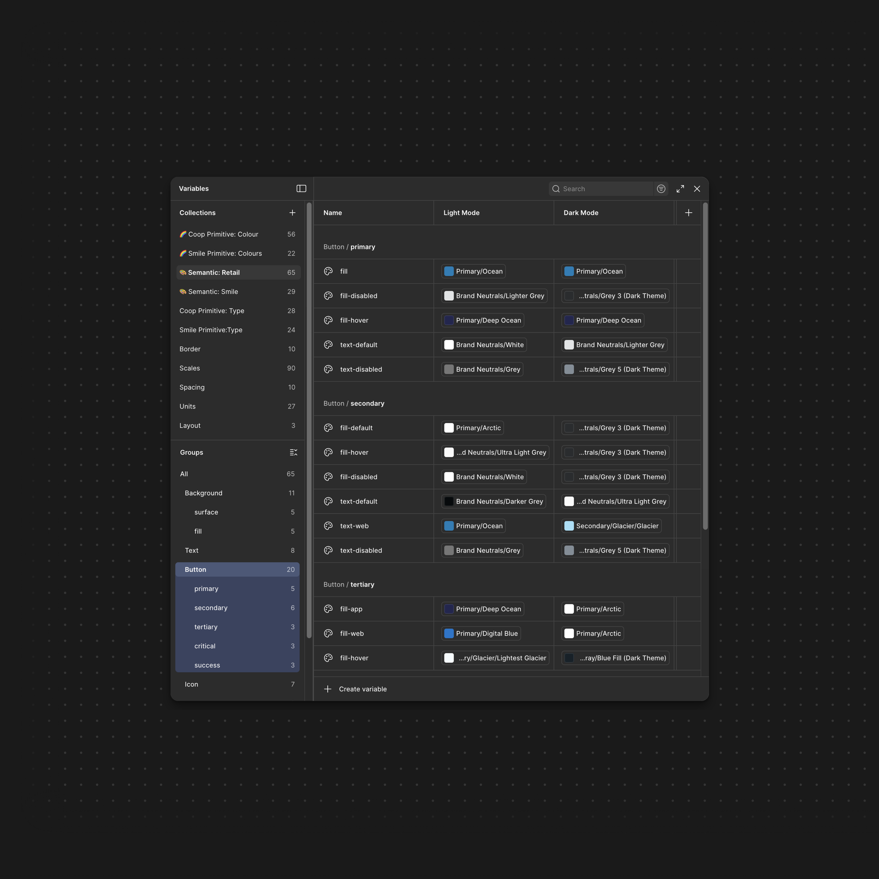Viewport: 879px width, 879px height.
Task: Click the palette icon beside fill-hover
Action: tap(328, 320)
